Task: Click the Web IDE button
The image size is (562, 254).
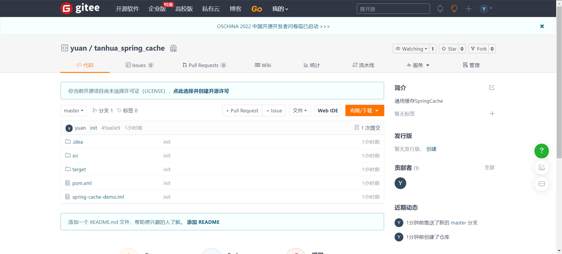Action: coord(328,111)
